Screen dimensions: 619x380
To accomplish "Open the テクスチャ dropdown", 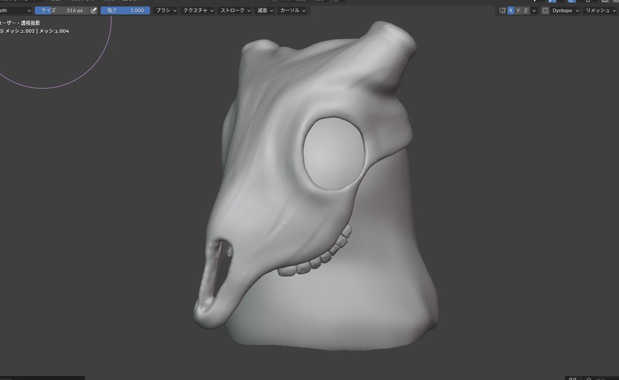I will click(x=198, y=10).
